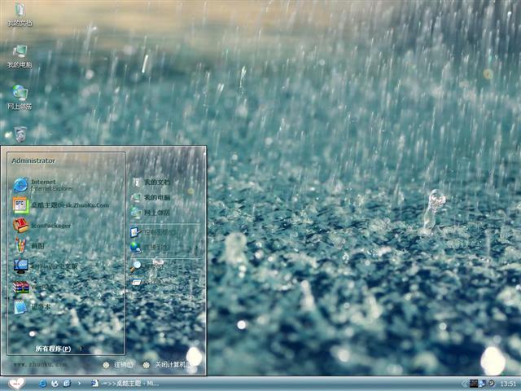This screenshot has height=391, width=521.
Task: Open the Run entry in Start menu
Action: tap(147, 282)
